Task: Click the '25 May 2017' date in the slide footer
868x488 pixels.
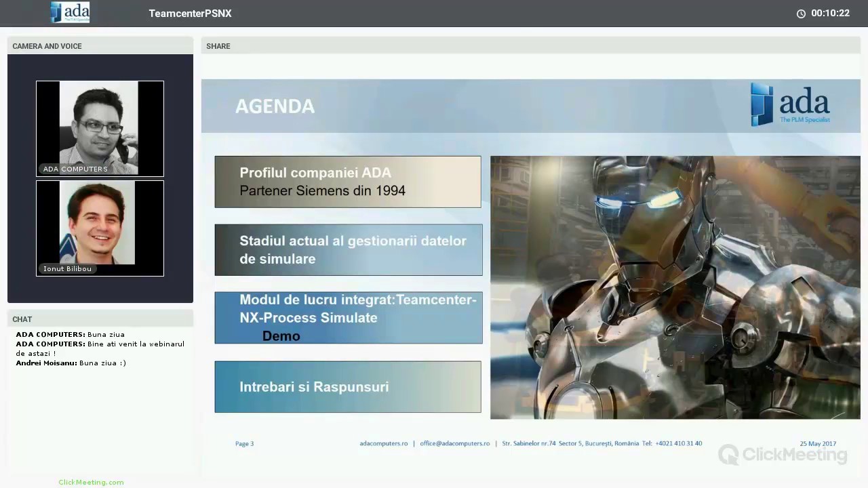Action: [x=818, y=443]
